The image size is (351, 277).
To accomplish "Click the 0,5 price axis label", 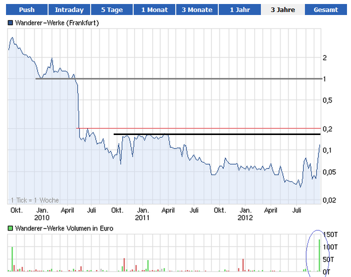I will pos(327,100).
